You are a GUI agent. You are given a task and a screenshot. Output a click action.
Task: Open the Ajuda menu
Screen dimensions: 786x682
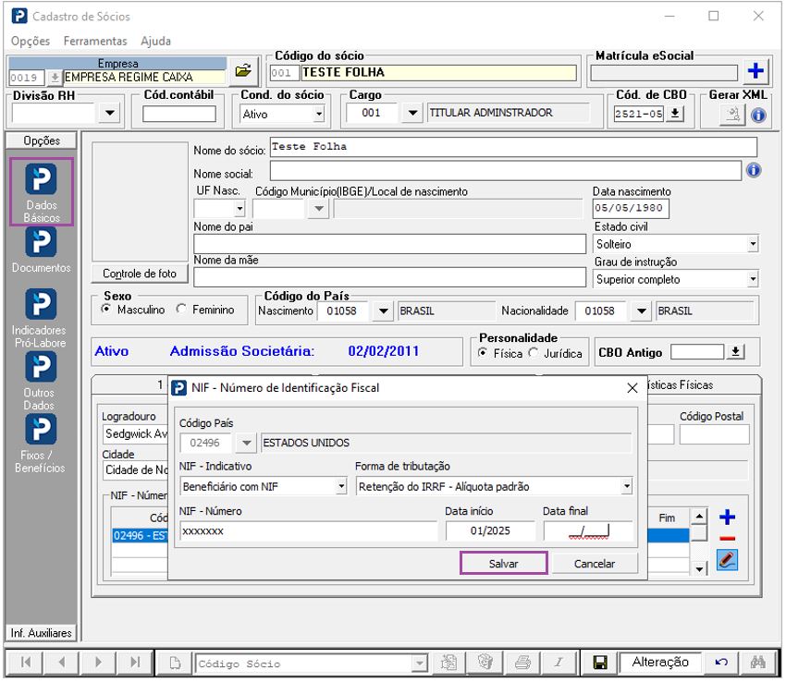[155, 41]
